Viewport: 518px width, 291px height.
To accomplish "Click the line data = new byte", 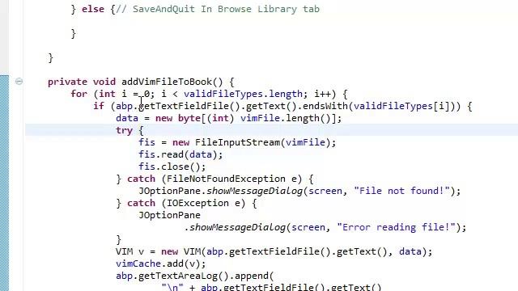I will click(x=228, y=119).
